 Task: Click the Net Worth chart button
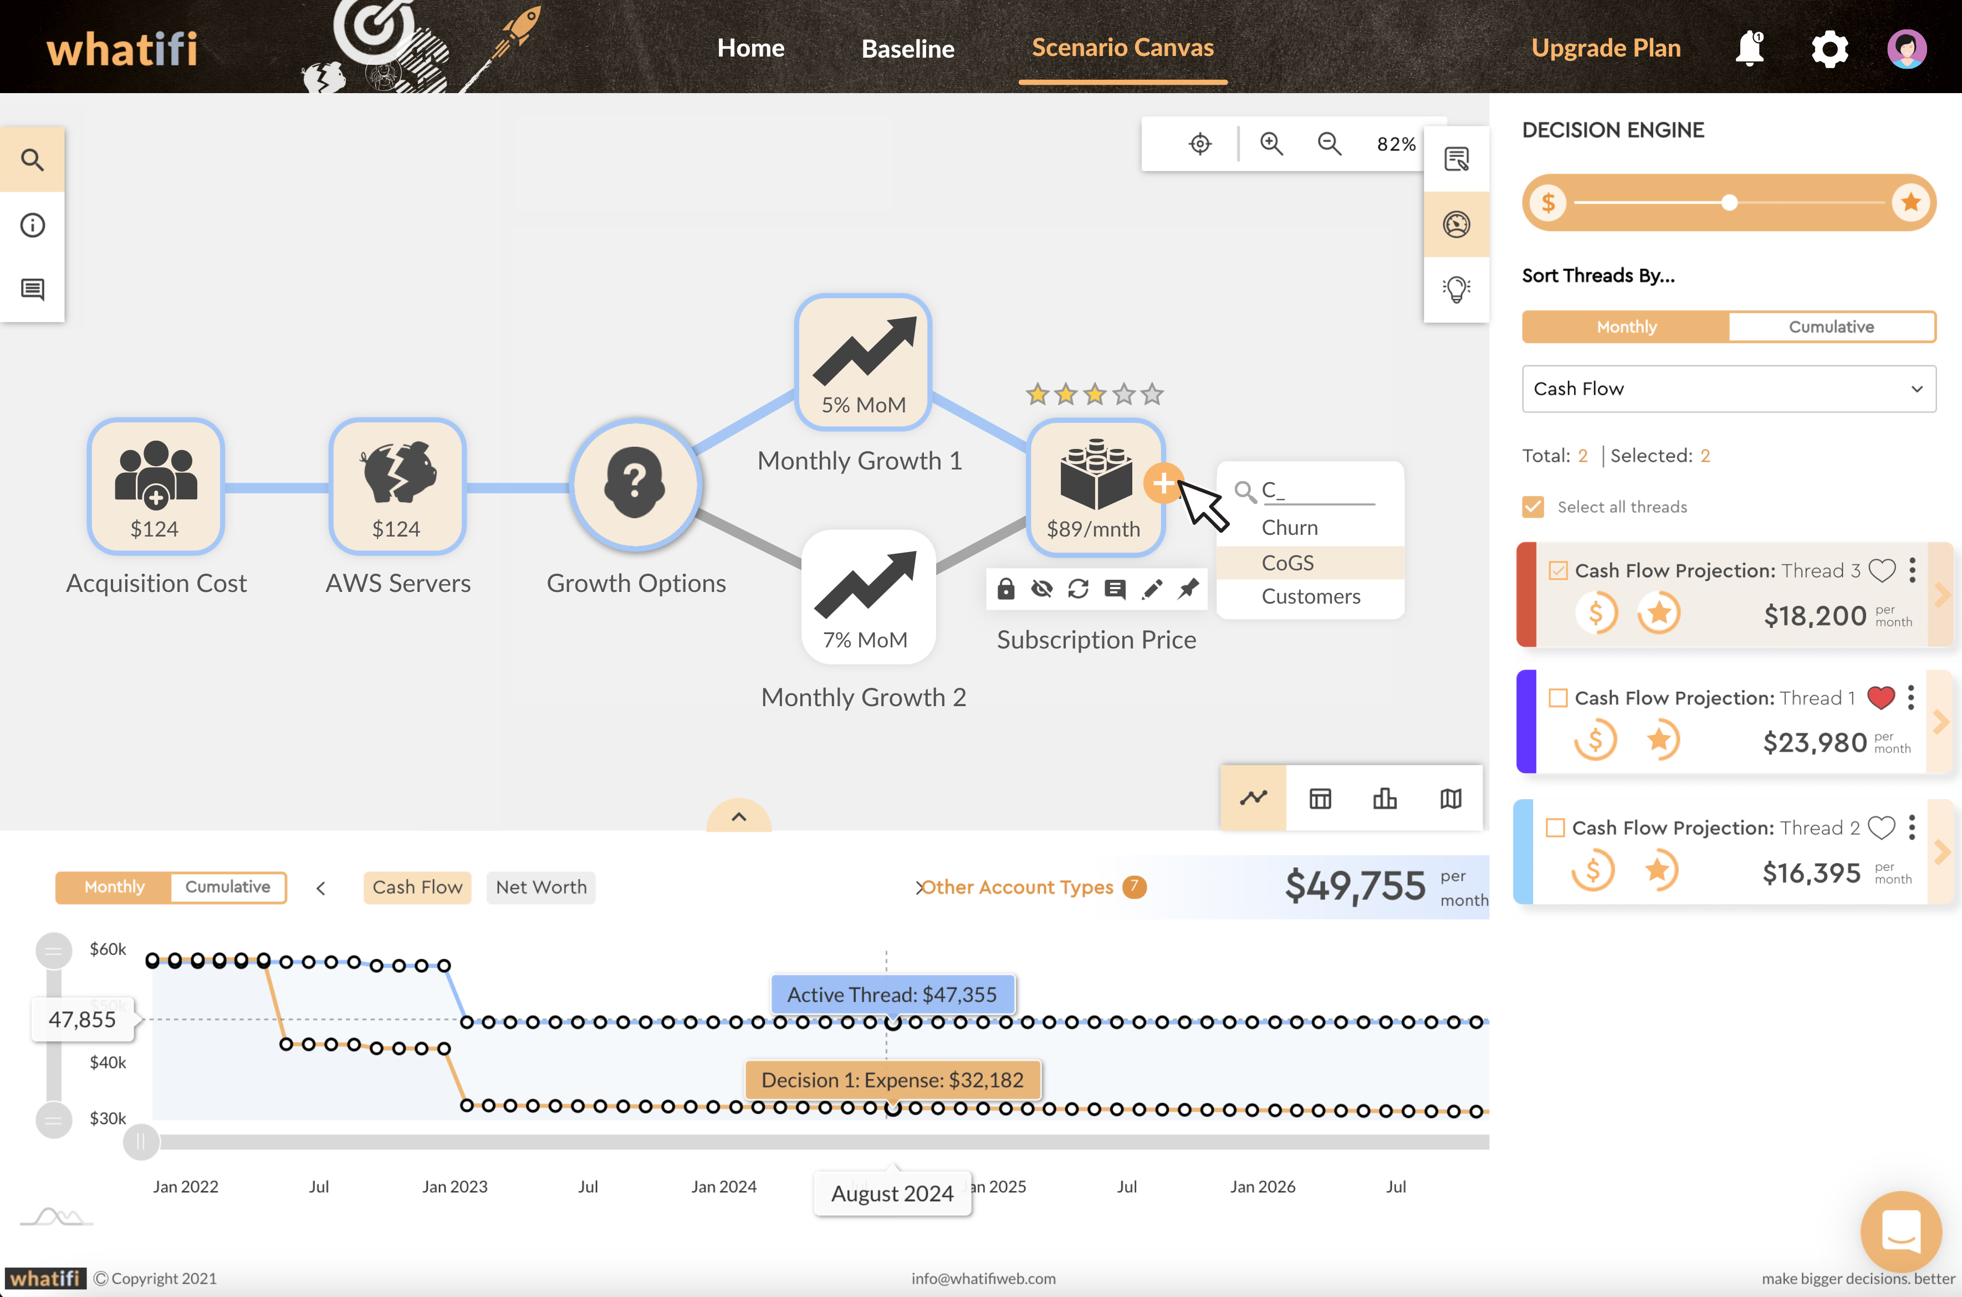(x=541, y=887)
